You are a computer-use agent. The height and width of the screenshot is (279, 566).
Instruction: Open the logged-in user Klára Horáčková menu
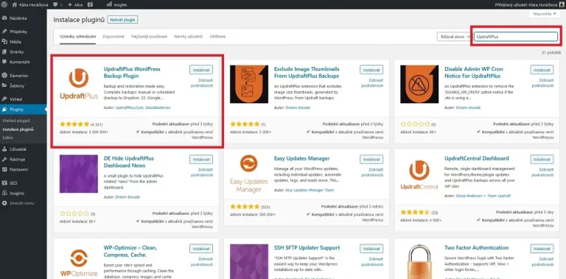531,4
